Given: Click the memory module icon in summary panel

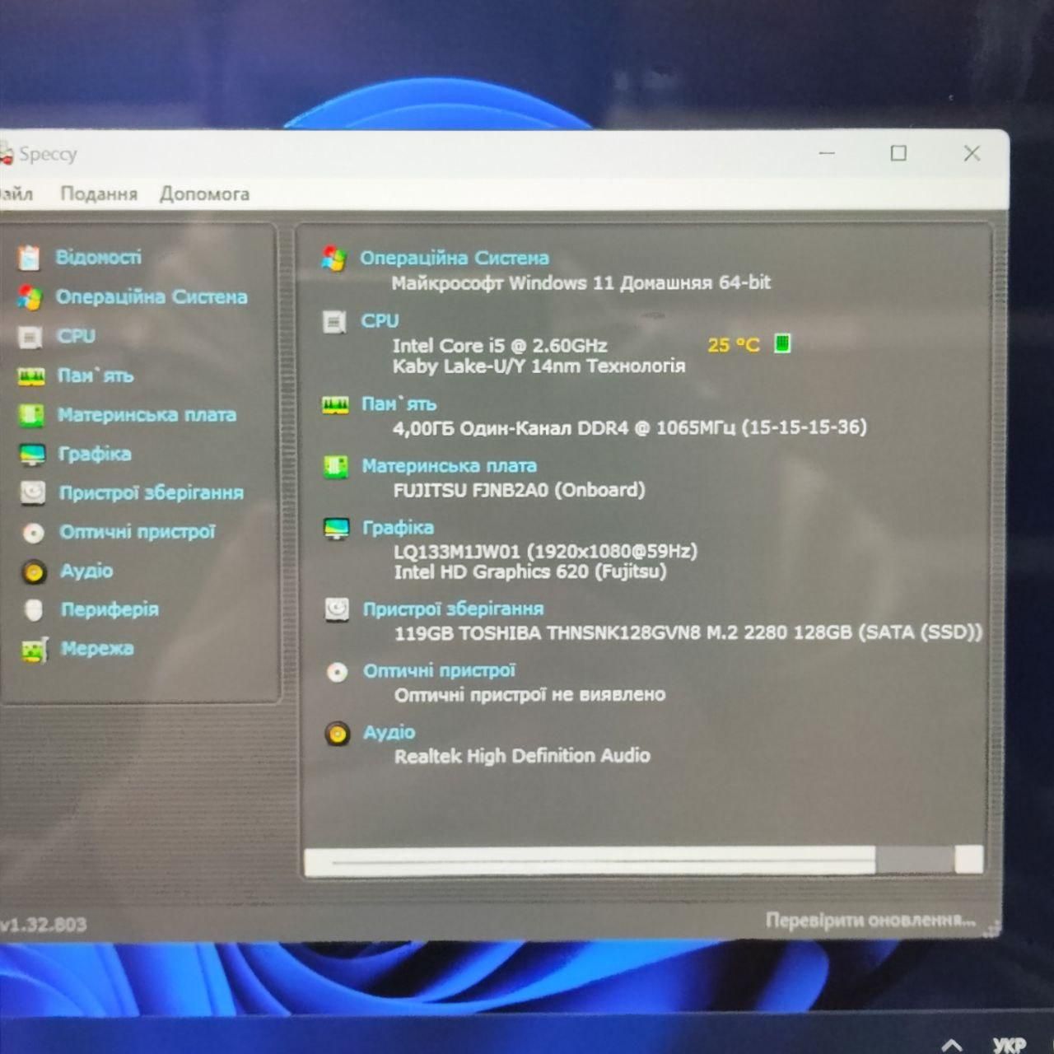Looking at the screenshot, I should tap(335, 405).
